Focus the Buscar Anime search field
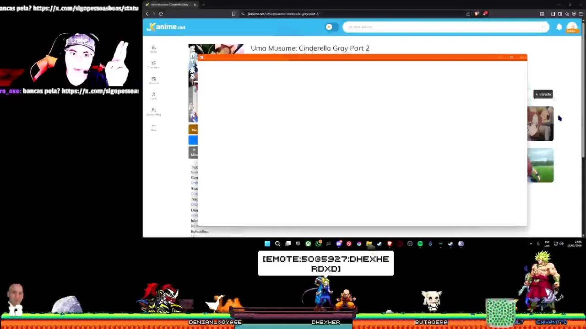This screenshot has height=329, width=586. coord(445,27)
